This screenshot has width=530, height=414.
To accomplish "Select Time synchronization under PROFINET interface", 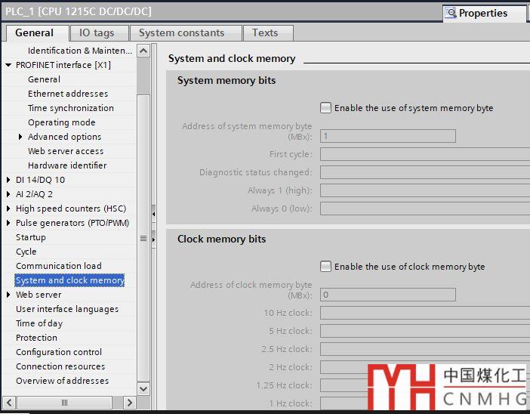I will (71, 108).
